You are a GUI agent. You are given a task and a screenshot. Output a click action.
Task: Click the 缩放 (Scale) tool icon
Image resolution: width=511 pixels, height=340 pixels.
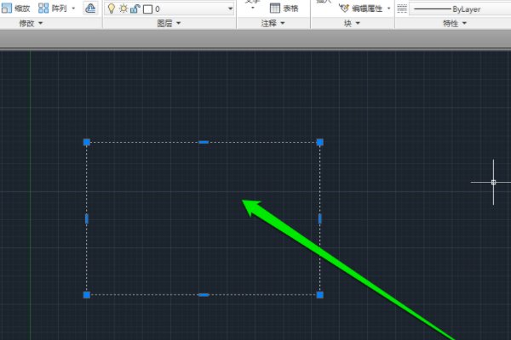coord(7,8)
